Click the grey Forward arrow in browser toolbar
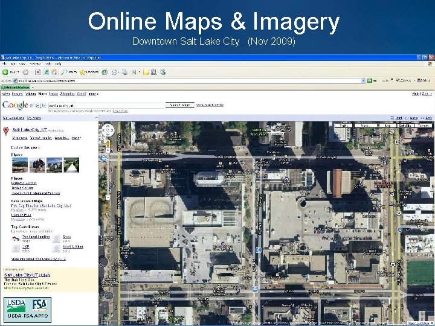The height and width of the screenshot is (326, 435). pos(25,72)
